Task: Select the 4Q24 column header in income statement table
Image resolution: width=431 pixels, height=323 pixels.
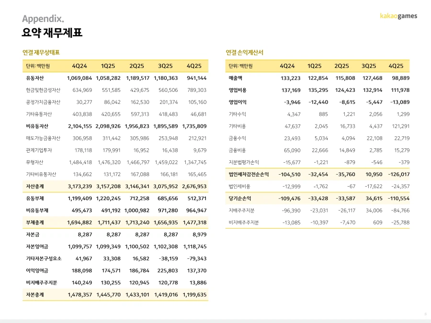Action: (287, 66)
